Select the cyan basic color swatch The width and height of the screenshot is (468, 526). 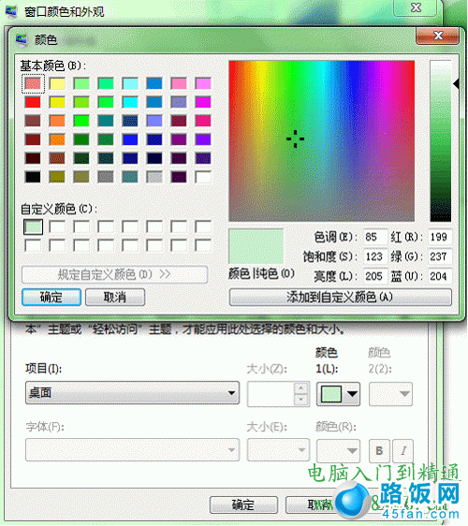130,102
